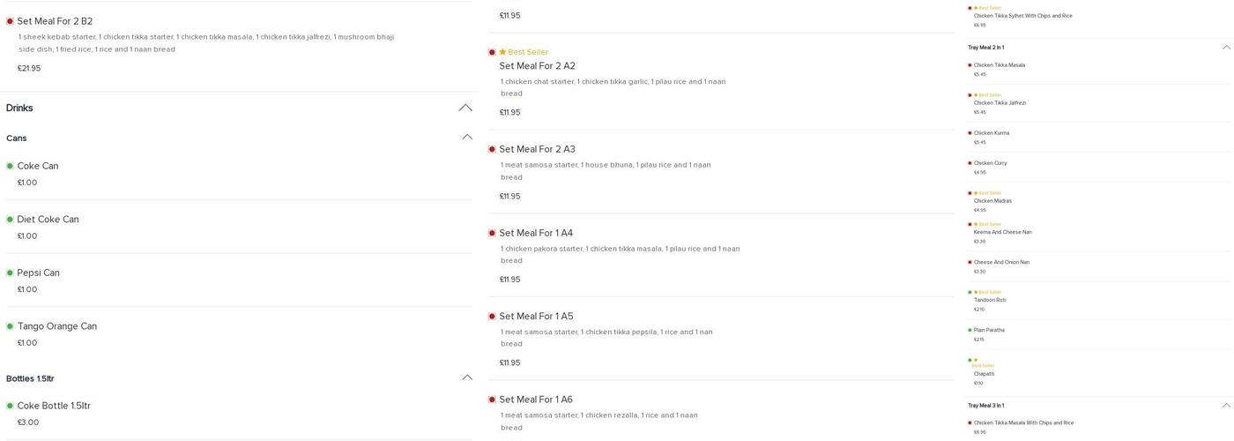Screen dimensions: 1234x441
Task: Click the Best Seller star icon above Set Meal For 2 A2
Action: click(502, 52)
